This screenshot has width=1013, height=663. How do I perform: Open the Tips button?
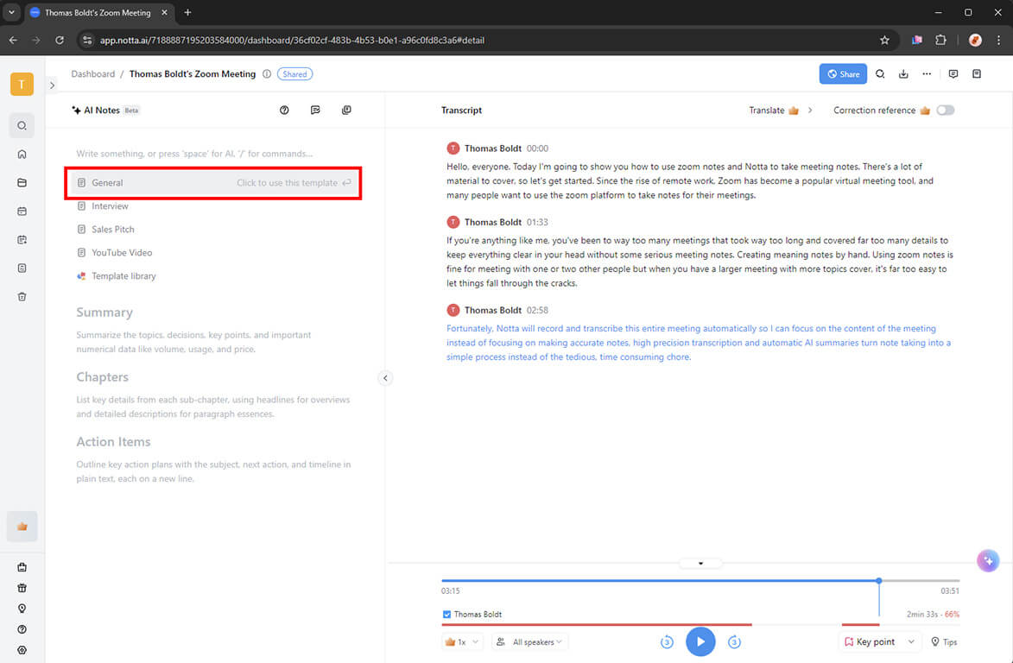pyautogui.click(x=944, y=642)
